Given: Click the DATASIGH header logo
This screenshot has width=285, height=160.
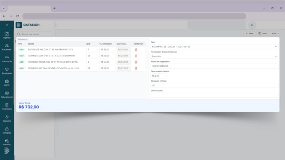Looking at the screenshot, I should pyautogui.click(x=28, y=25).
